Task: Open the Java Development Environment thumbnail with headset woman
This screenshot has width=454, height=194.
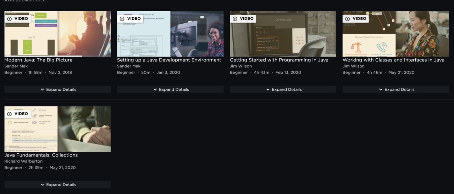Action: (170, 34)
